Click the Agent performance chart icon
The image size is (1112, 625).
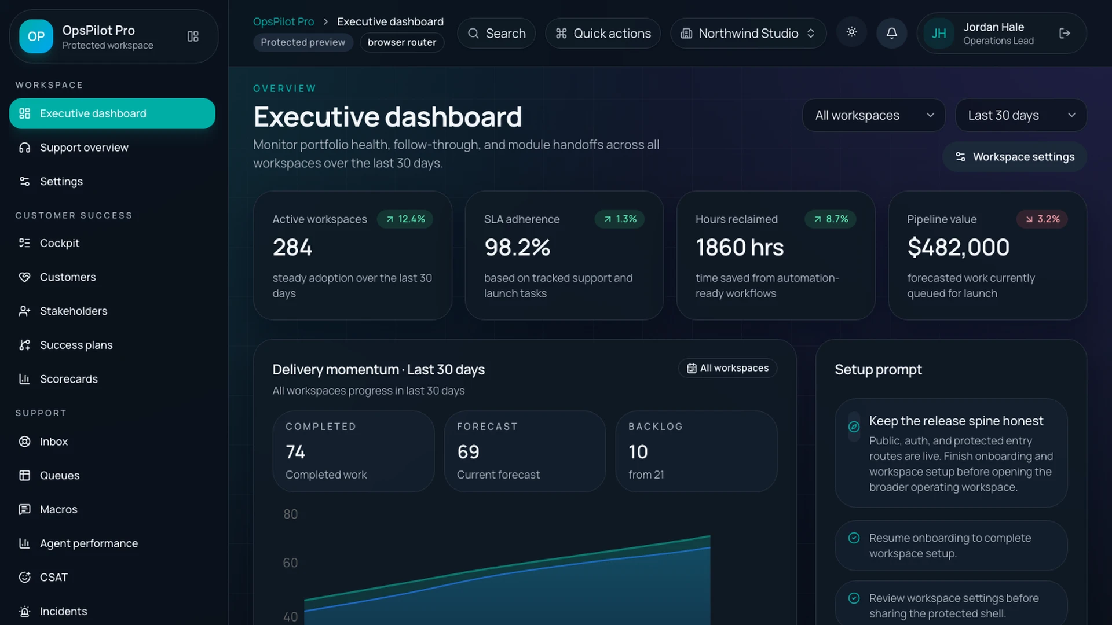(24, 543)
